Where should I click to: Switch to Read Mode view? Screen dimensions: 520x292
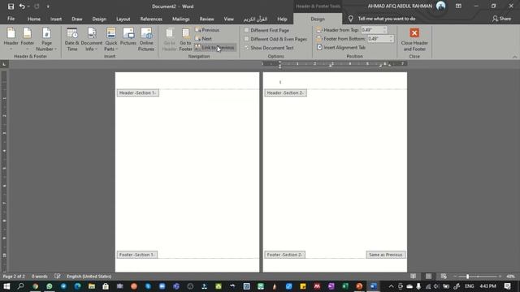coord(414,276)
